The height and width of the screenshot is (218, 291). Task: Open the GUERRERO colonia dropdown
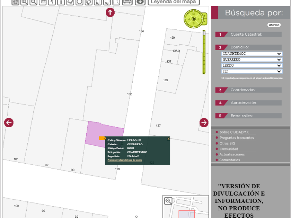click(252, 60)
